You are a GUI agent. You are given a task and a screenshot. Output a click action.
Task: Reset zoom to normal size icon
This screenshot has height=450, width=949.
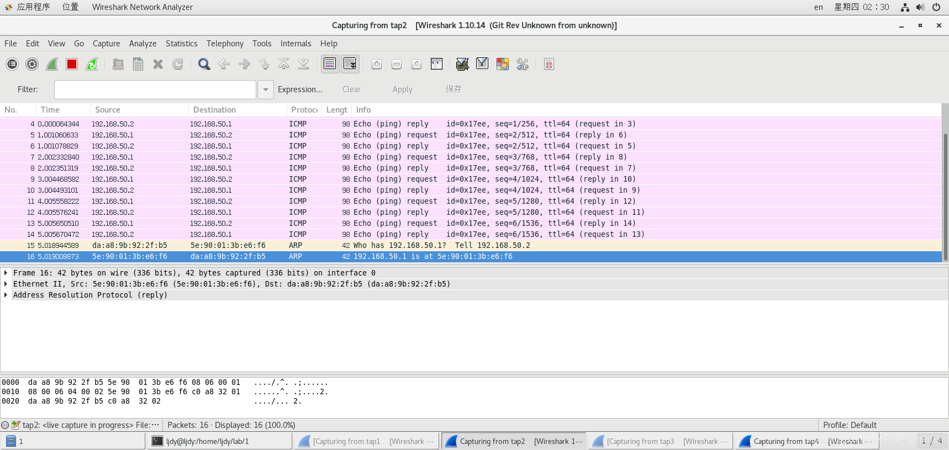pos(416,64)
